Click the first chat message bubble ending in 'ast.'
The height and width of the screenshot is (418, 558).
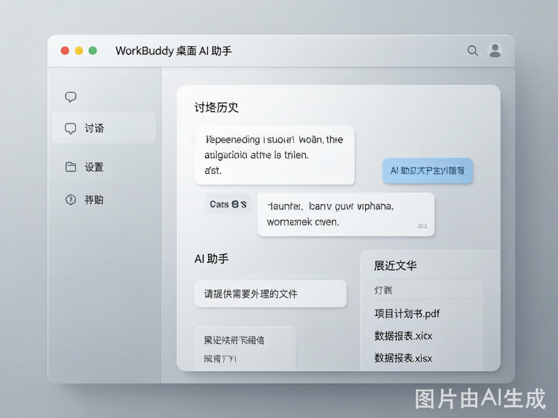[275, 155]
